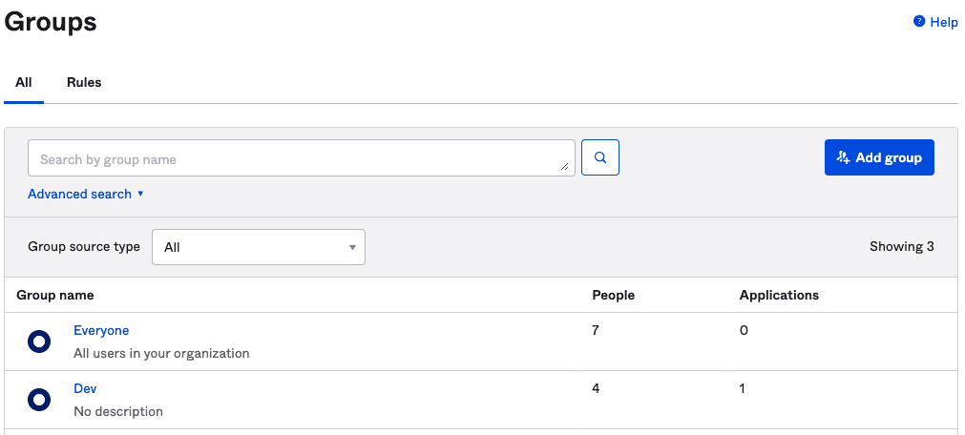Image resolution: width=965 pixels, height=435 pixels.
Task: Click the people-plus icon on Add group
Action: [x=843, y=157]
